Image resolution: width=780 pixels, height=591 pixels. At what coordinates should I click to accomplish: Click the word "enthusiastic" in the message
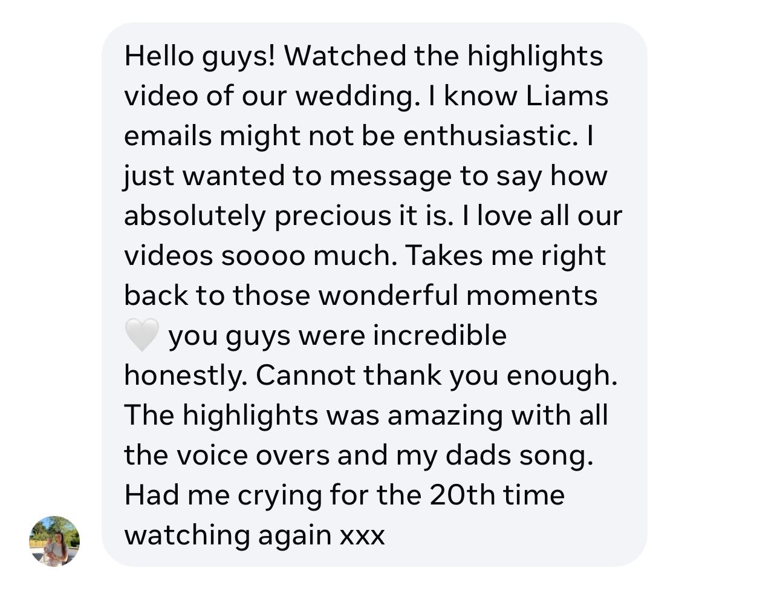coord(489,136)
